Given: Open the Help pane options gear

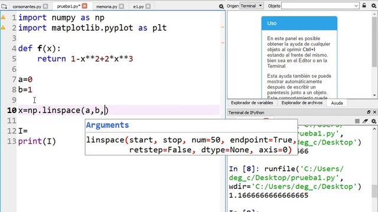Looking at the screenshot, I should coord(373,5).
